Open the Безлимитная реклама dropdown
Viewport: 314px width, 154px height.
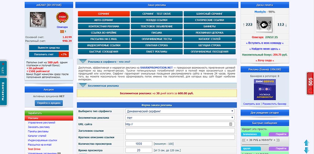click(x=180, y=118)
